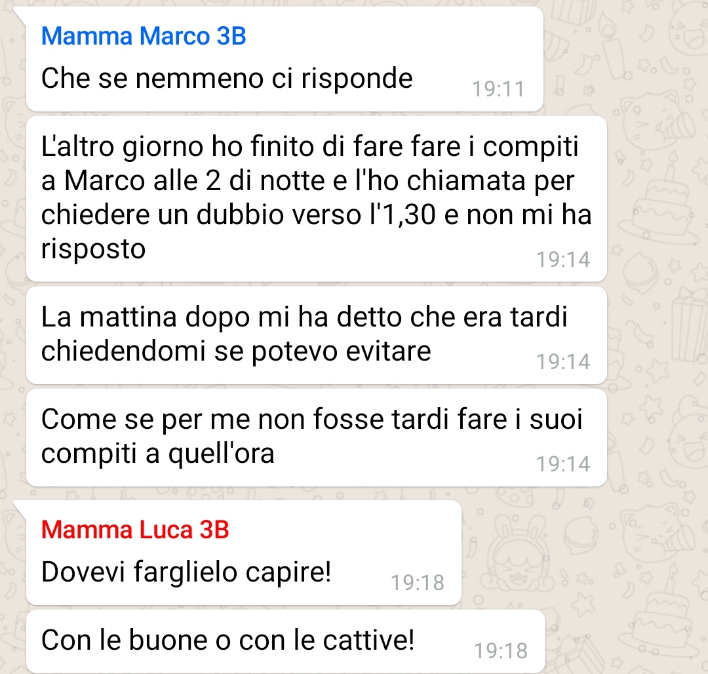
Task: Click the text 'chiedendomi se potevo evitare'
Action: 236,351
